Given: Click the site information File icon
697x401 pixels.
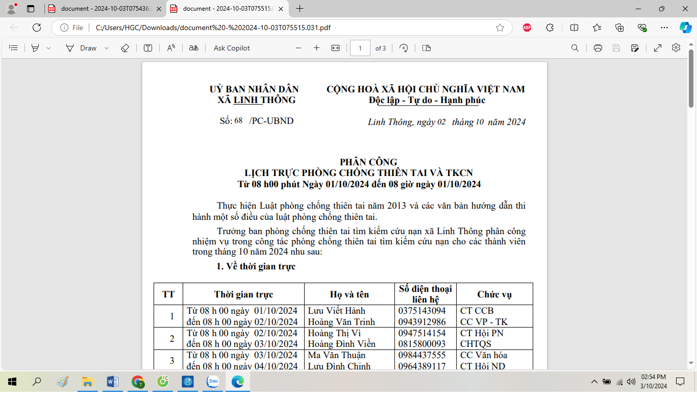Looking at the screenshot, I should tap(71, 28).
